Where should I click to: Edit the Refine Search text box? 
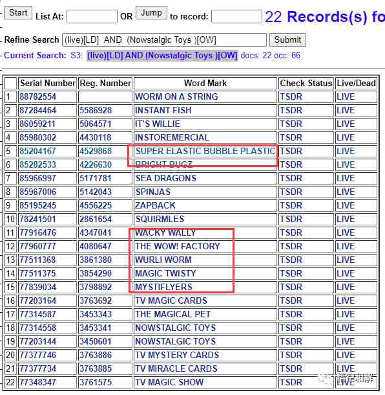[x=164, y=39]
